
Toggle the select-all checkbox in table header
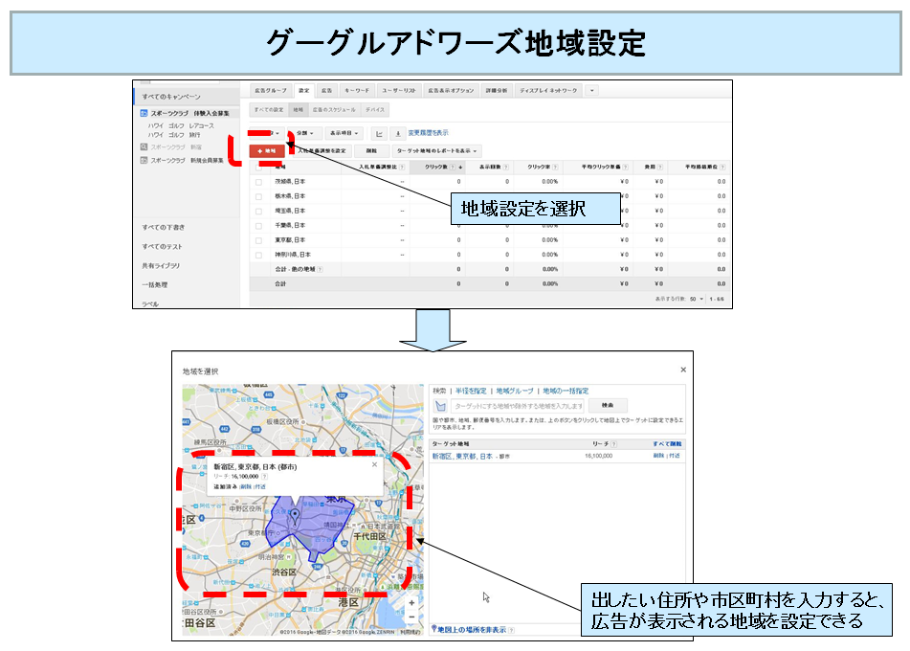[x=259, y=168]
